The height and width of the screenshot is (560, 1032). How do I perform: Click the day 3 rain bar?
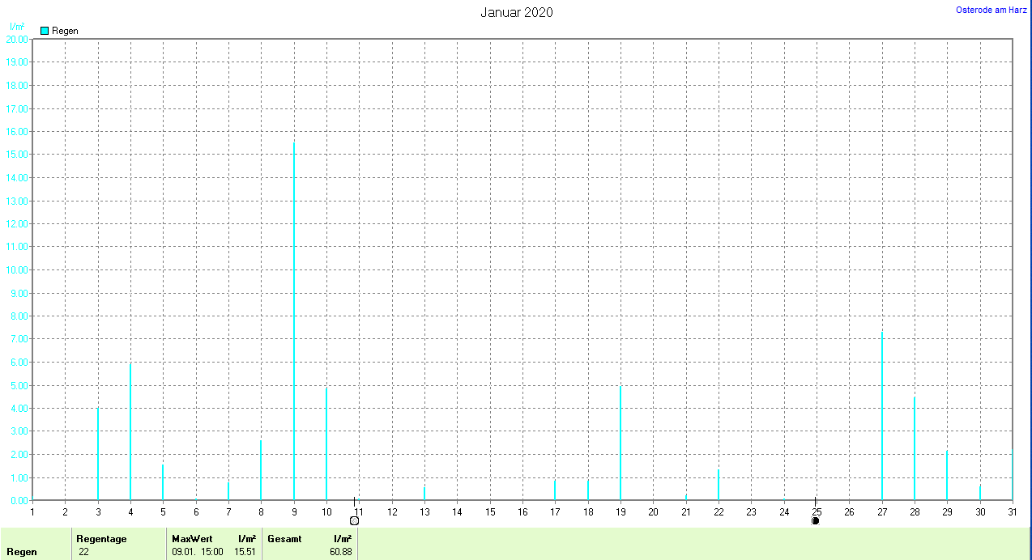tap(98, 455)
